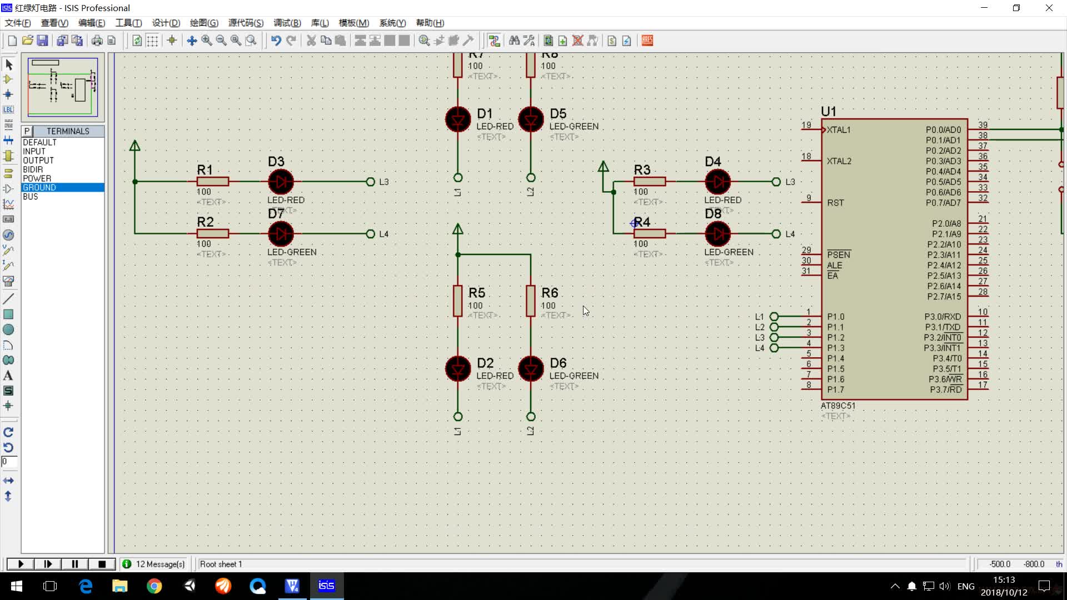Click the rotate clockwise icon
Image resolution: width=1067 pixels, height=600 pixels.
[8, 432]
